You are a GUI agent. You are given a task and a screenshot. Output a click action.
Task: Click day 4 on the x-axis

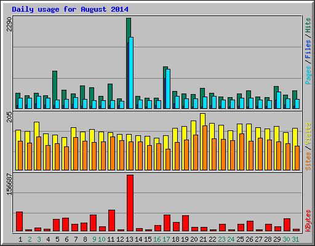pyautogui.click(x=48, y=239)
